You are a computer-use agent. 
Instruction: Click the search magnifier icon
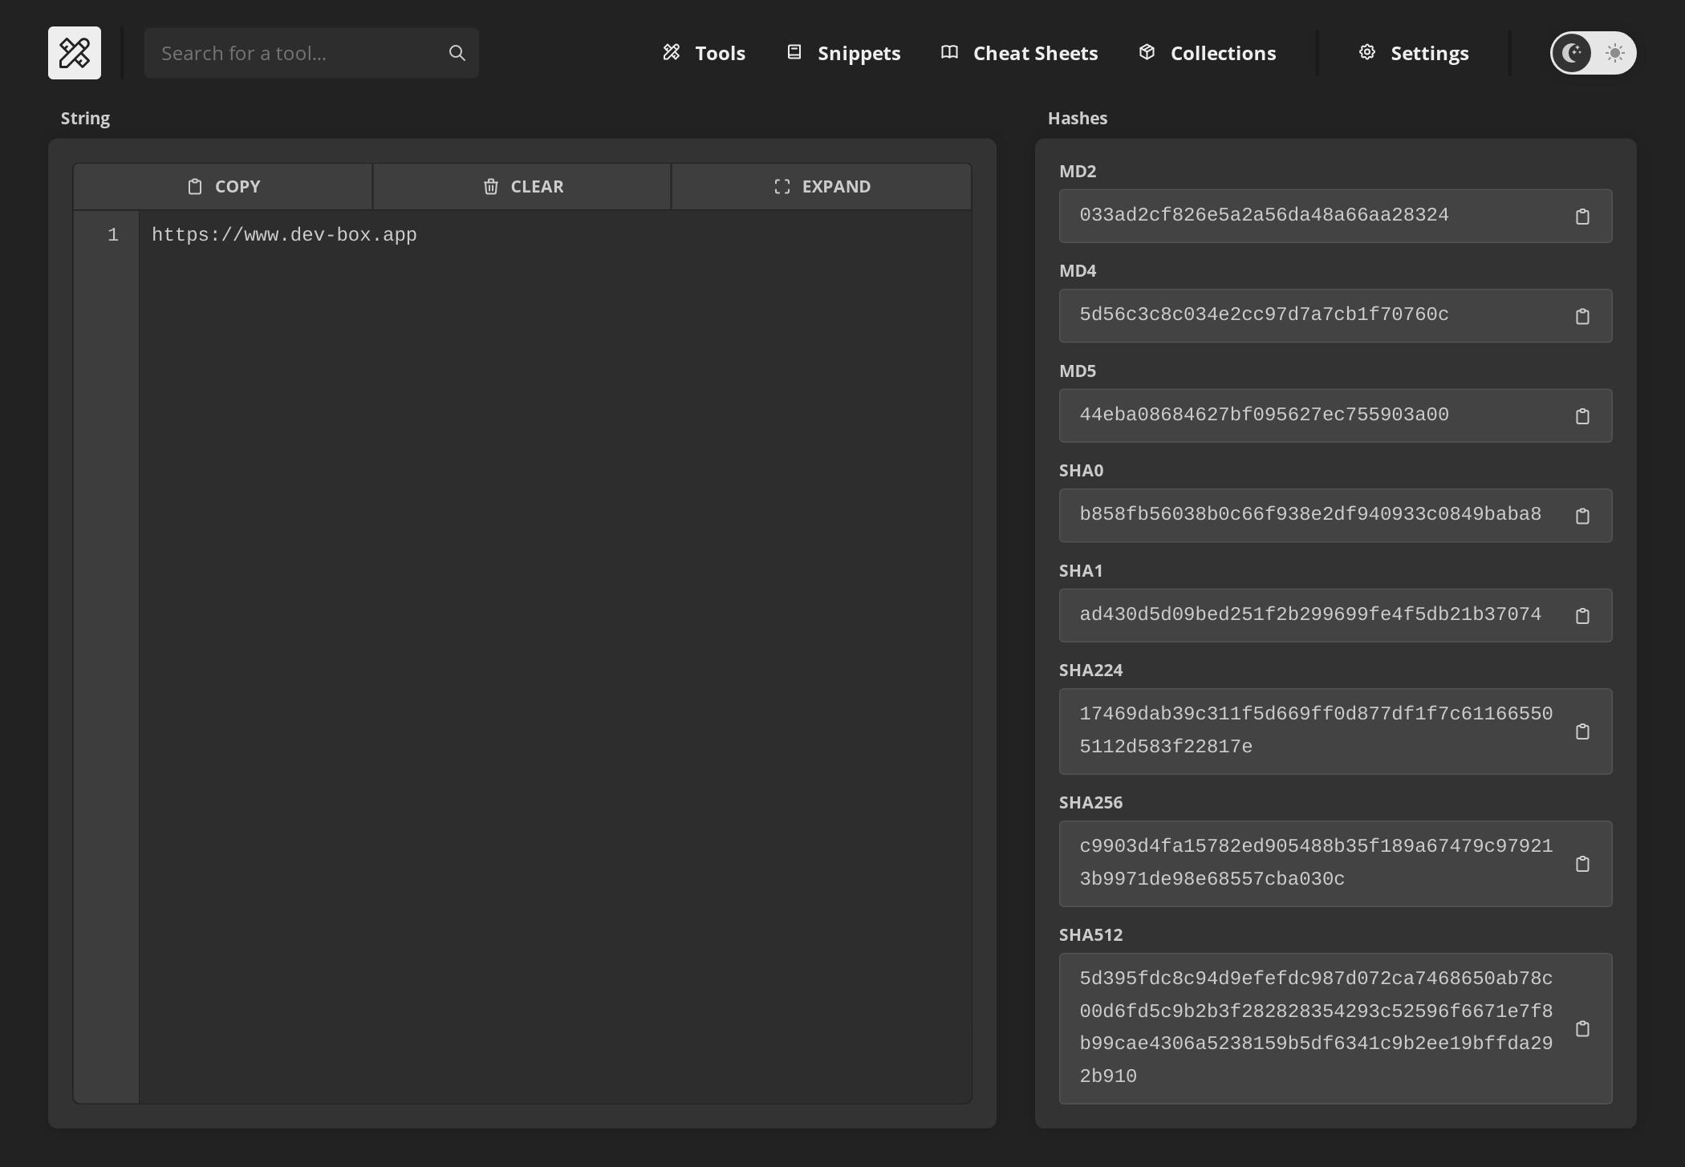coord(457,53)
